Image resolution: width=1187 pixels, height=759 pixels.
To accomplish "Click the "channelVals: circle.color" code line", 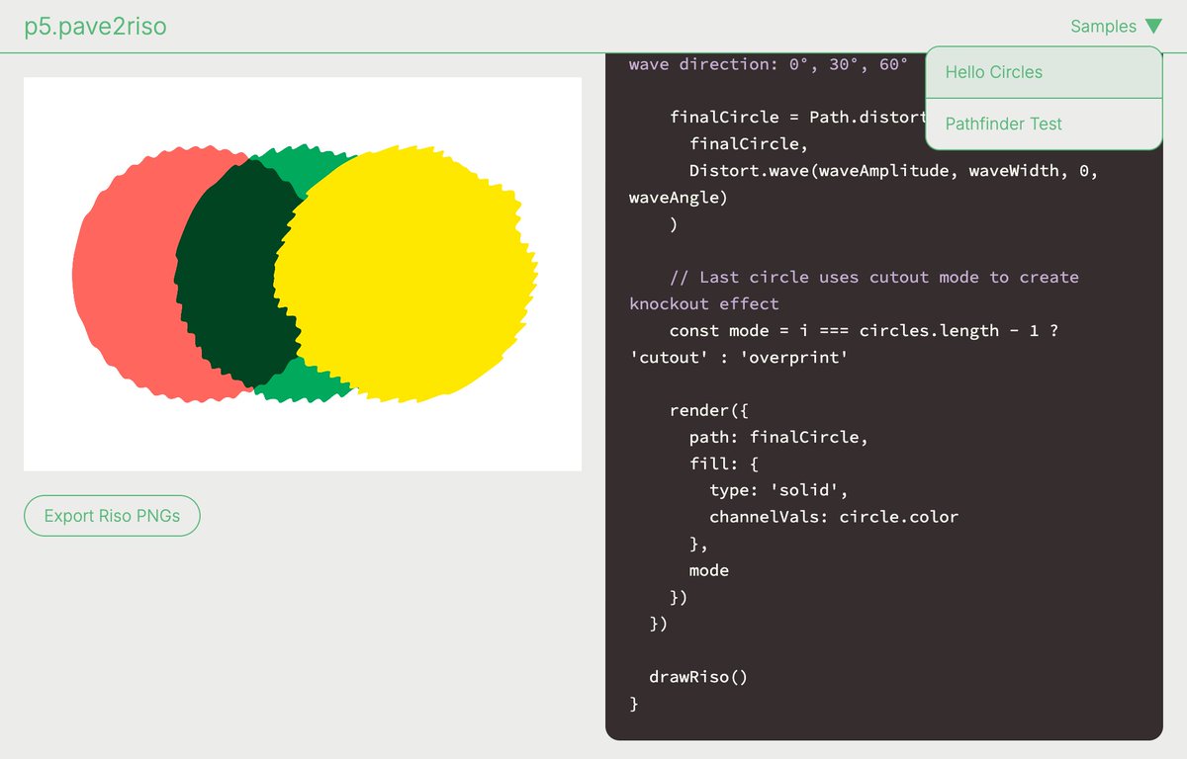I will point(834,517).
